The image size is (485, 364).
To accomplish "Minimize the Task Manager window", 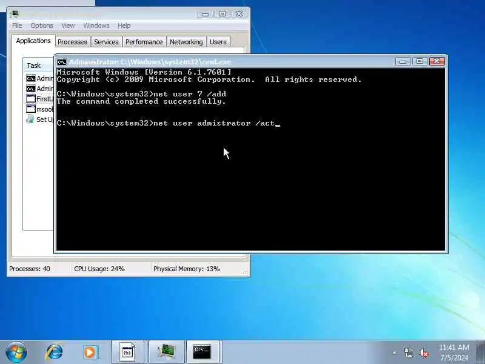I will 206,14.
